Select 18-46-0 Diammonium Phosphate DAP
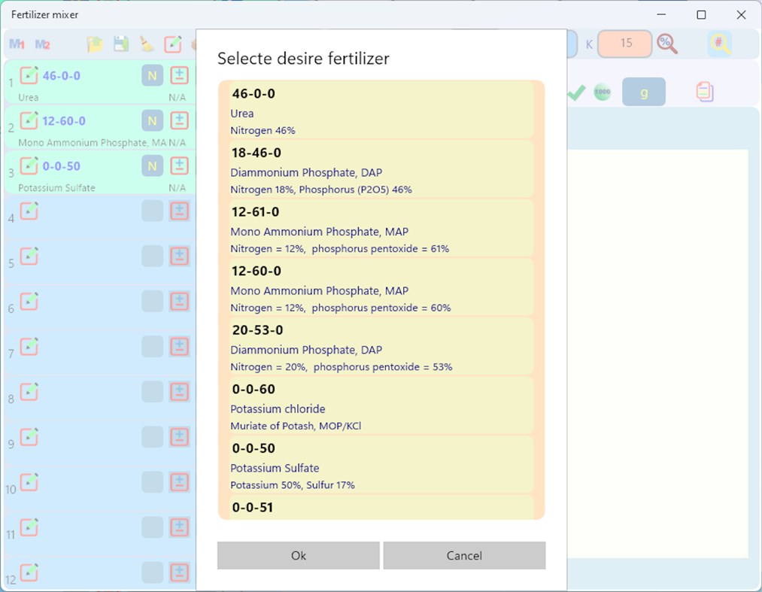 point(381,170)
